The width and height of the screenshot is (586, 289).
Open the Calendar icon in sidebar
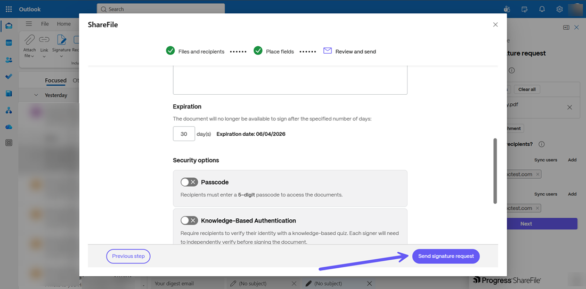(9, 43)
